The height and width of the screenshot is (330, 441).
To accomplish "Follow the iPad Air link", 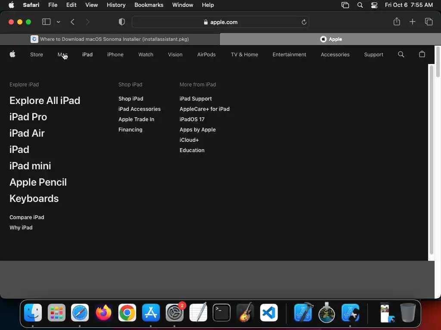I will (27, 133).
